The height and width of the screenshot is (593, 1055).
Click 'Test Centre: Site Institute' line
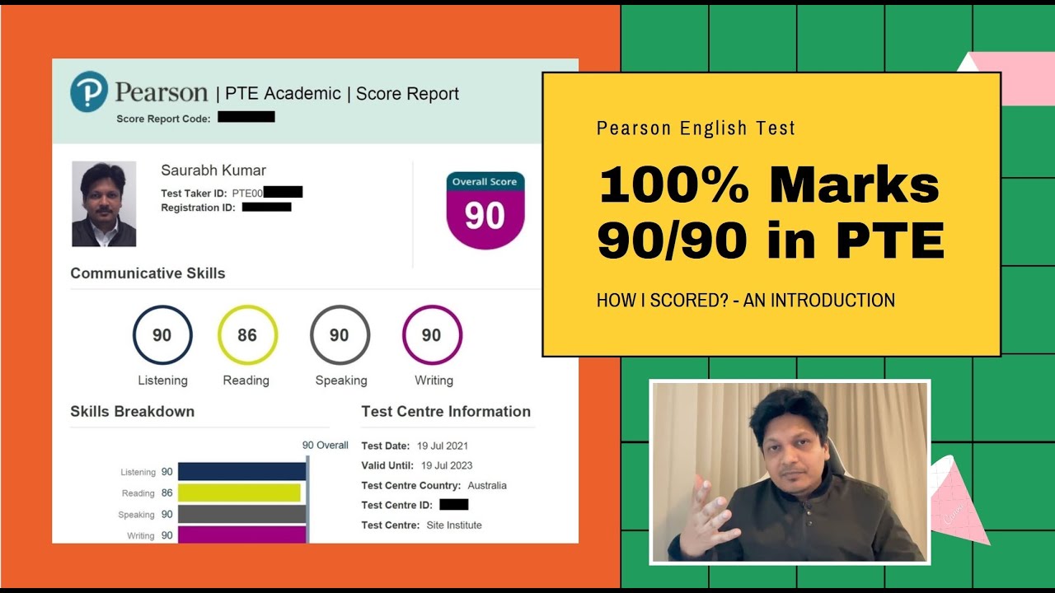point(422,525)
